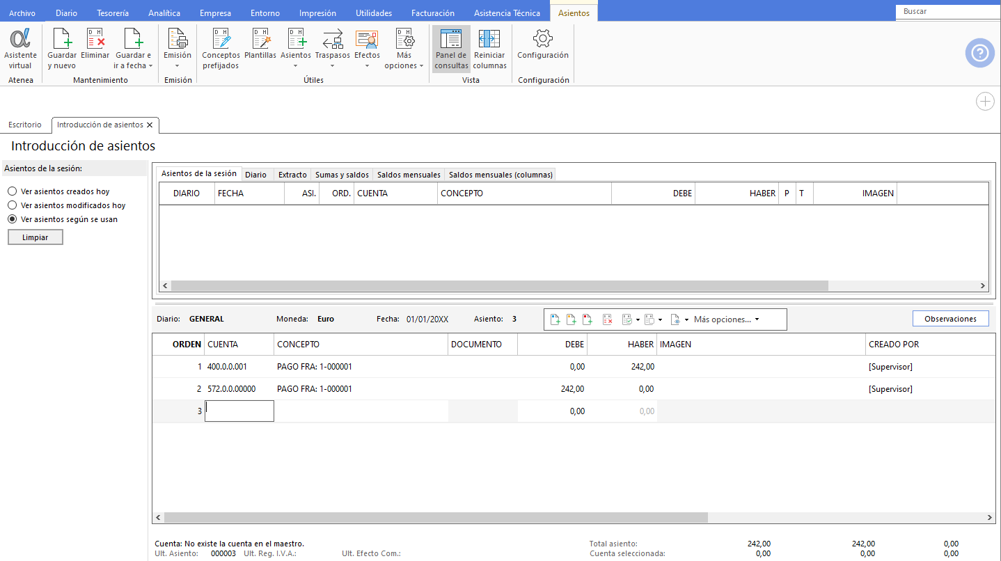The image size is (1001, 561).
Task: Expand the preview eye icon dropdown arrow
Action: click(x=686, y=320)
